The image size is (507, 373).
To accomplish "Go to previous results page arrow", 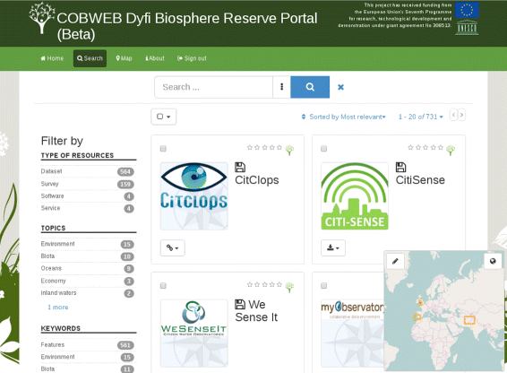I will (x=453, y=115).
